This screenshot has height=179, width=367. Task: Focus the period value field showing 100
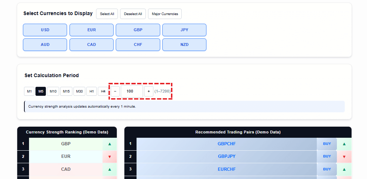click(x=132, y=91)
